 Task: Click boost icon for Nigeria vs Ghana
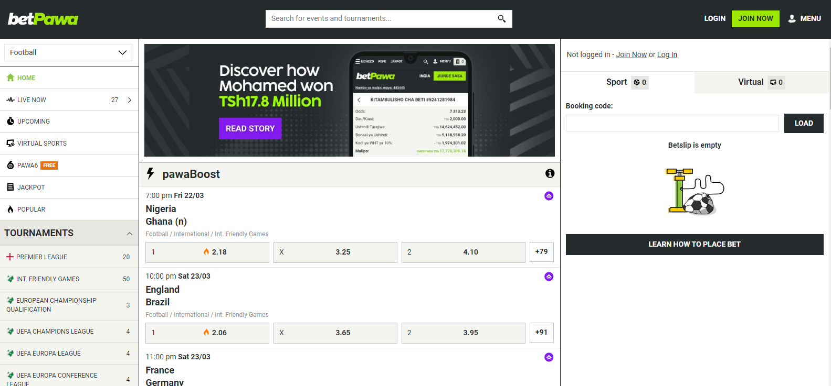(x=549, y=196)
